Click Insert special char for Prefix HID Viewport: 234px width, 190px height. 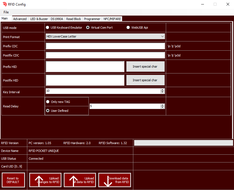[x=145, y=66]
